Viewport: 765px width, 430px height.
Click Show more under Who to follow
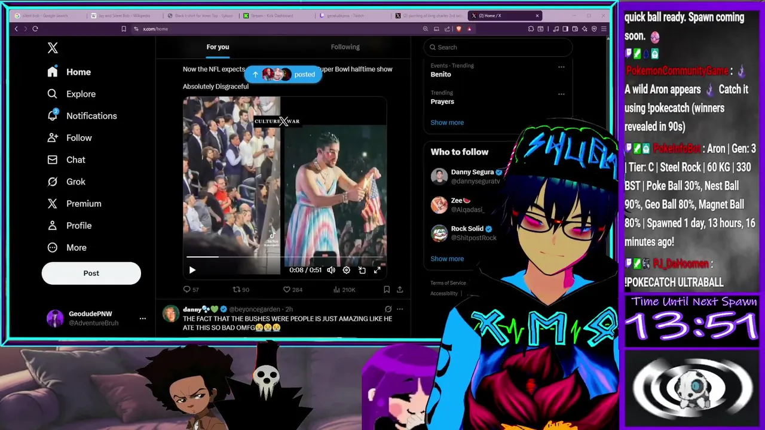[x=447, y=259]
